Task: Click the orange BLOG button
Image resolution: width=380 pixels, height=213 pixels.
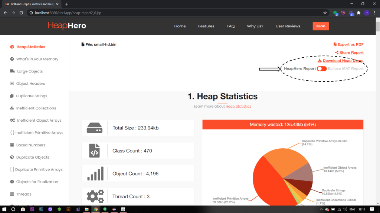Action: pyautogui.click(x=321, y=26)
